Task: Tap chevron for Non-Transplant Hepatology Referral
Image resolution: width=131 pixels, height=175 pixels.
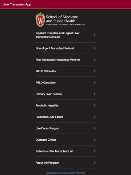Action: coord(95,60)
